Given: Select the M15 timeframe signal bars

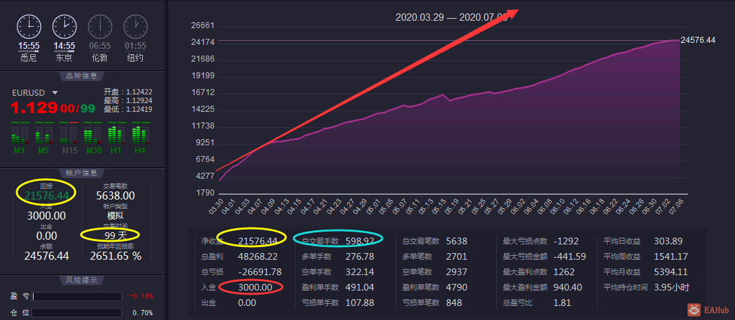Looking at the screenshot, I should (68, 133).
